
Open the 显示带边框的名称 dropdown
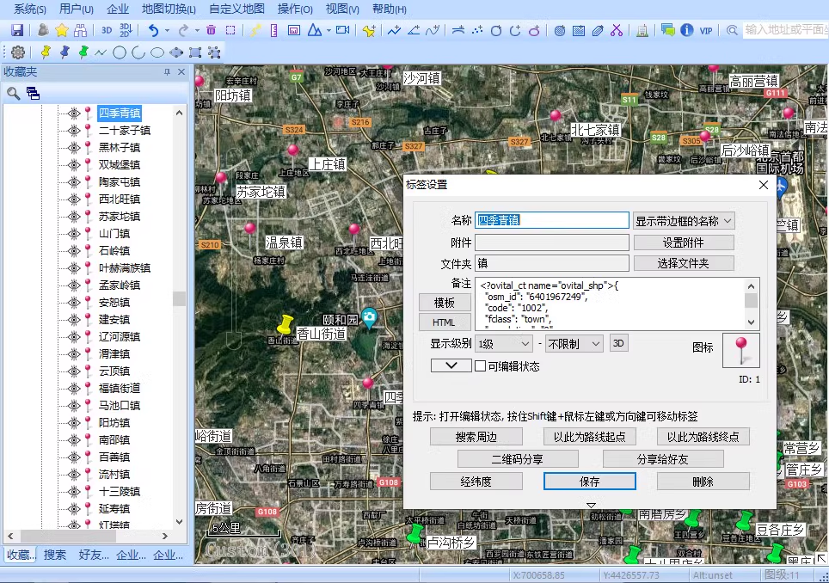point(684,221)
